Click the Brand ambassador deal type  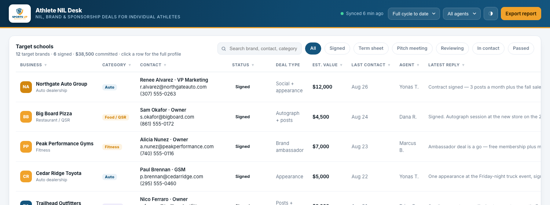[x=290, y=146]
